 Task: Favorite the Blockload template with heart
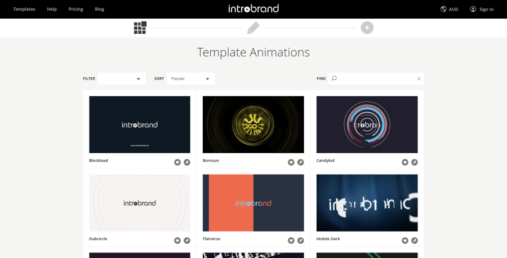click(x=177, y=162)
